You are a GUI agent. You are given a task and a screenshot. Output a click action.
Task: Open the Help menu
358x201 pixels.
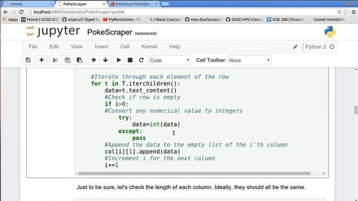click(175, 47)
